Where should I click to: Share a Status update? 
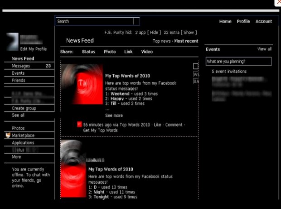(x=88, y=52)
